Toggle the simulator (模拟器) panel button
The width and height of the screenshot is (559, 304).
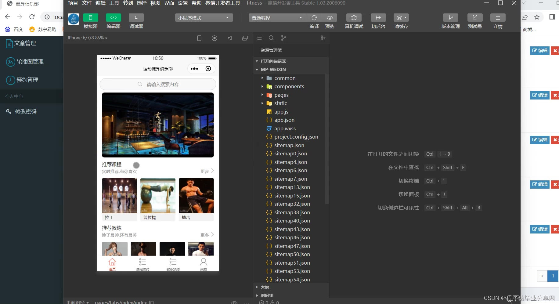pos(91,18)
